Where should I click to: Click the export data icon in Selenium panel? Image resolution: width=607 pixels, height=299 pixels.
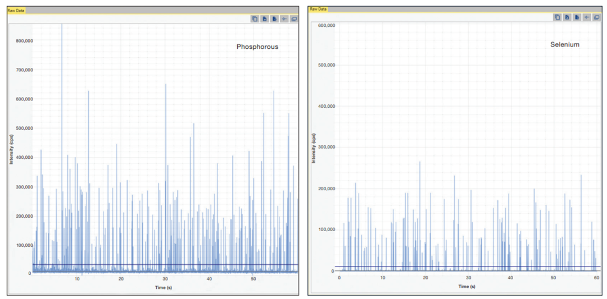click(x=577, y=17)
